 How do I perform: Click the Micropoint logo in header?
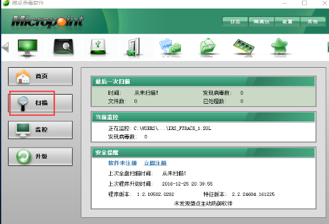tap(48, 21)
